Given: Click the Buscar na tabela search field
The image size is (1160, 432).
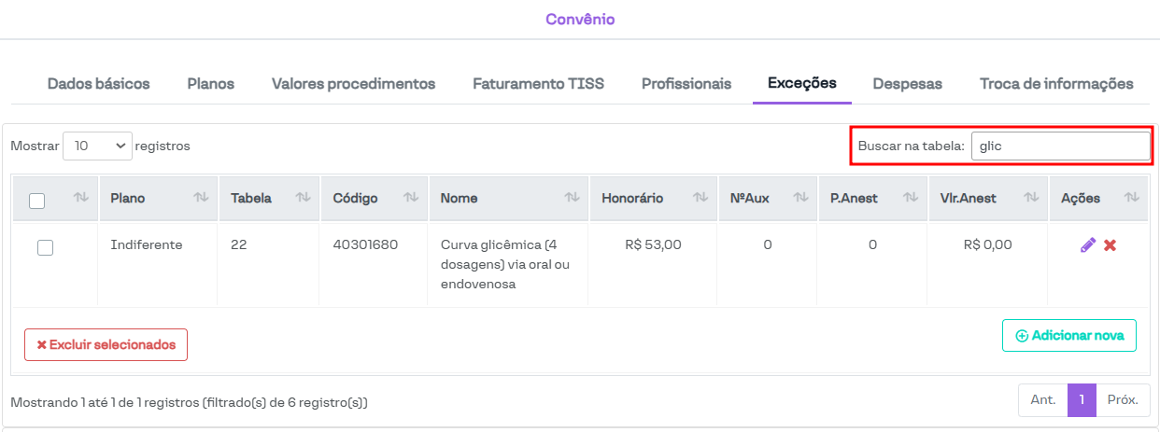Looking at the screenshot, I should (1060, 146).
